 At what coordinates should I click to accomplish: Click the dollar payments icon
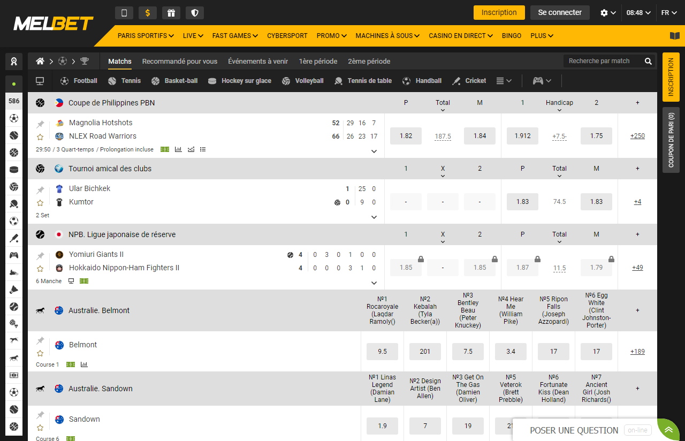pos(147,13)
